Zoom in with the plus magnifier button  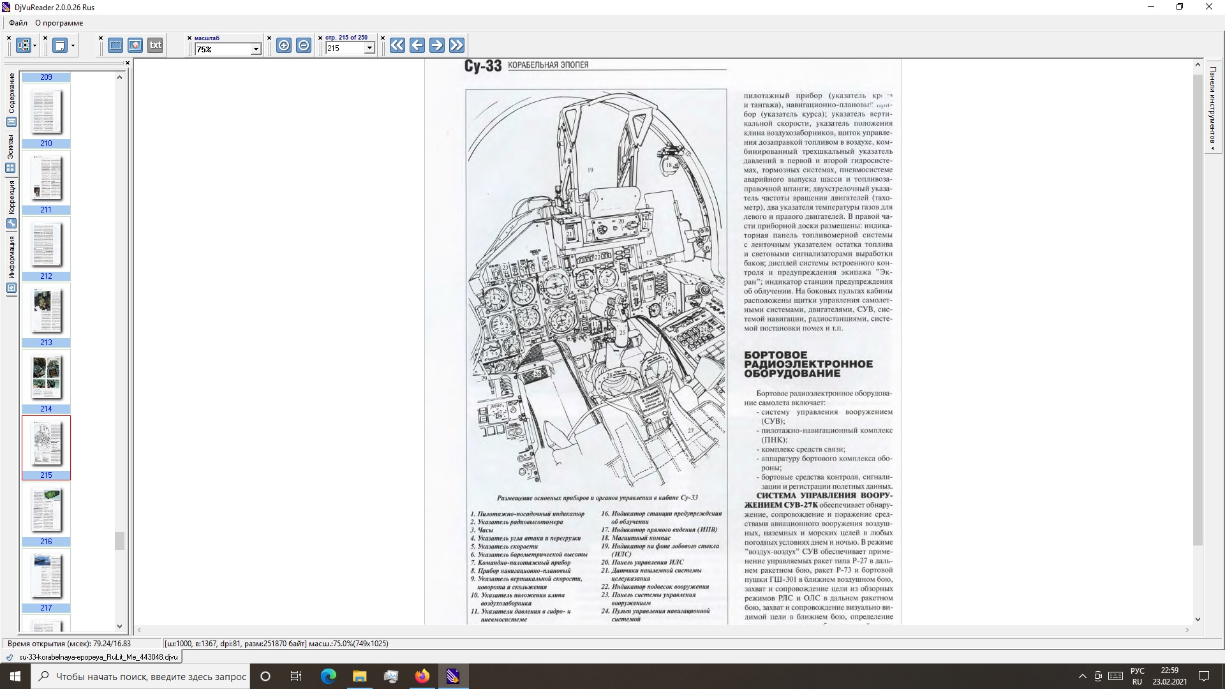pyautogui.click(x=284, y=45)
